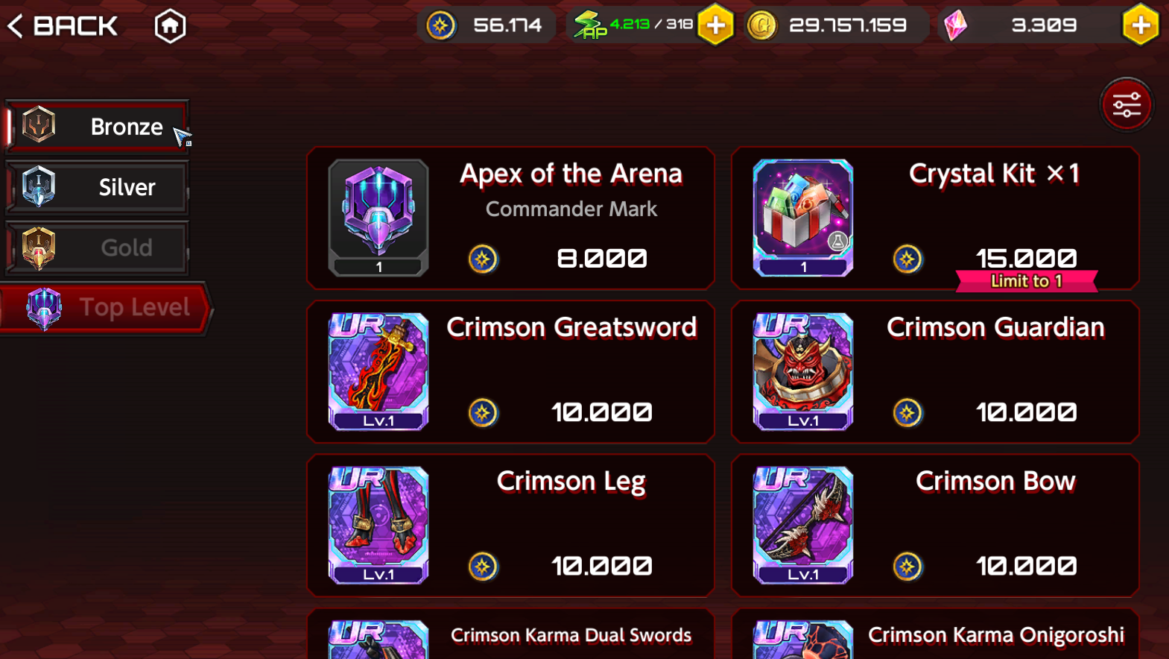Go back using the BACK button
The height and width of the screenshot is (659, 1169).
[x=63, y=26]
